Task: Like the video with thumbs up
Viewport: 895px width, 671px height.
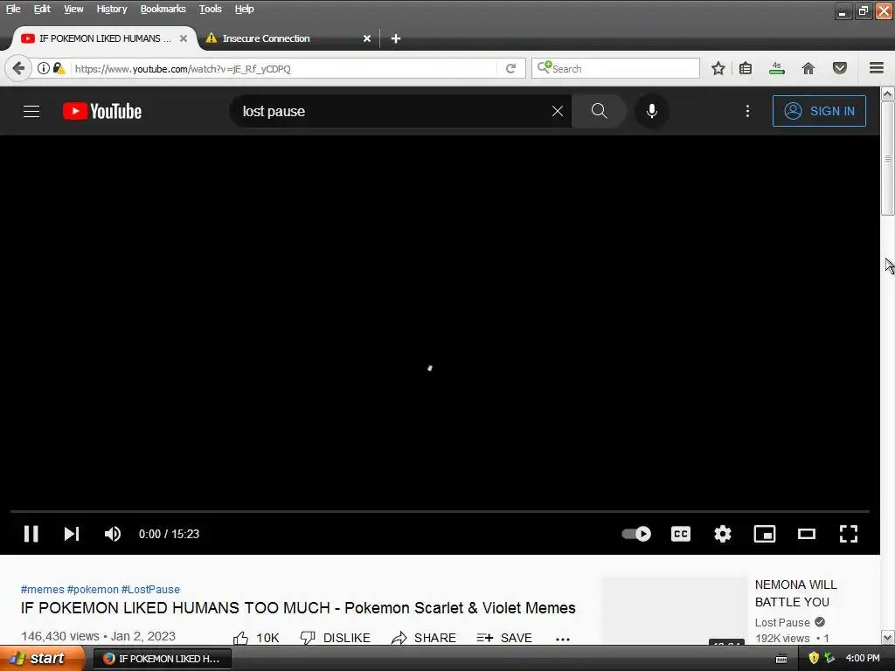Action: [x=256, y=638]
